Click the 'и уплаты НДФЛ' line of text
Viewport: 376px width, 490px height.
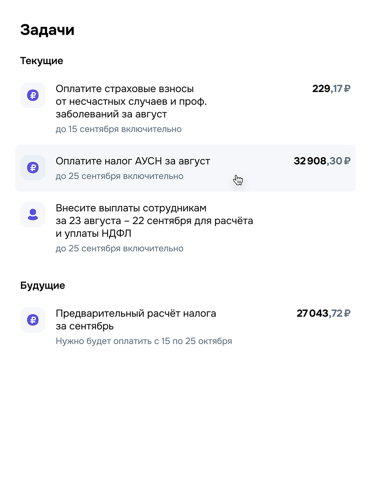point(93,234)
